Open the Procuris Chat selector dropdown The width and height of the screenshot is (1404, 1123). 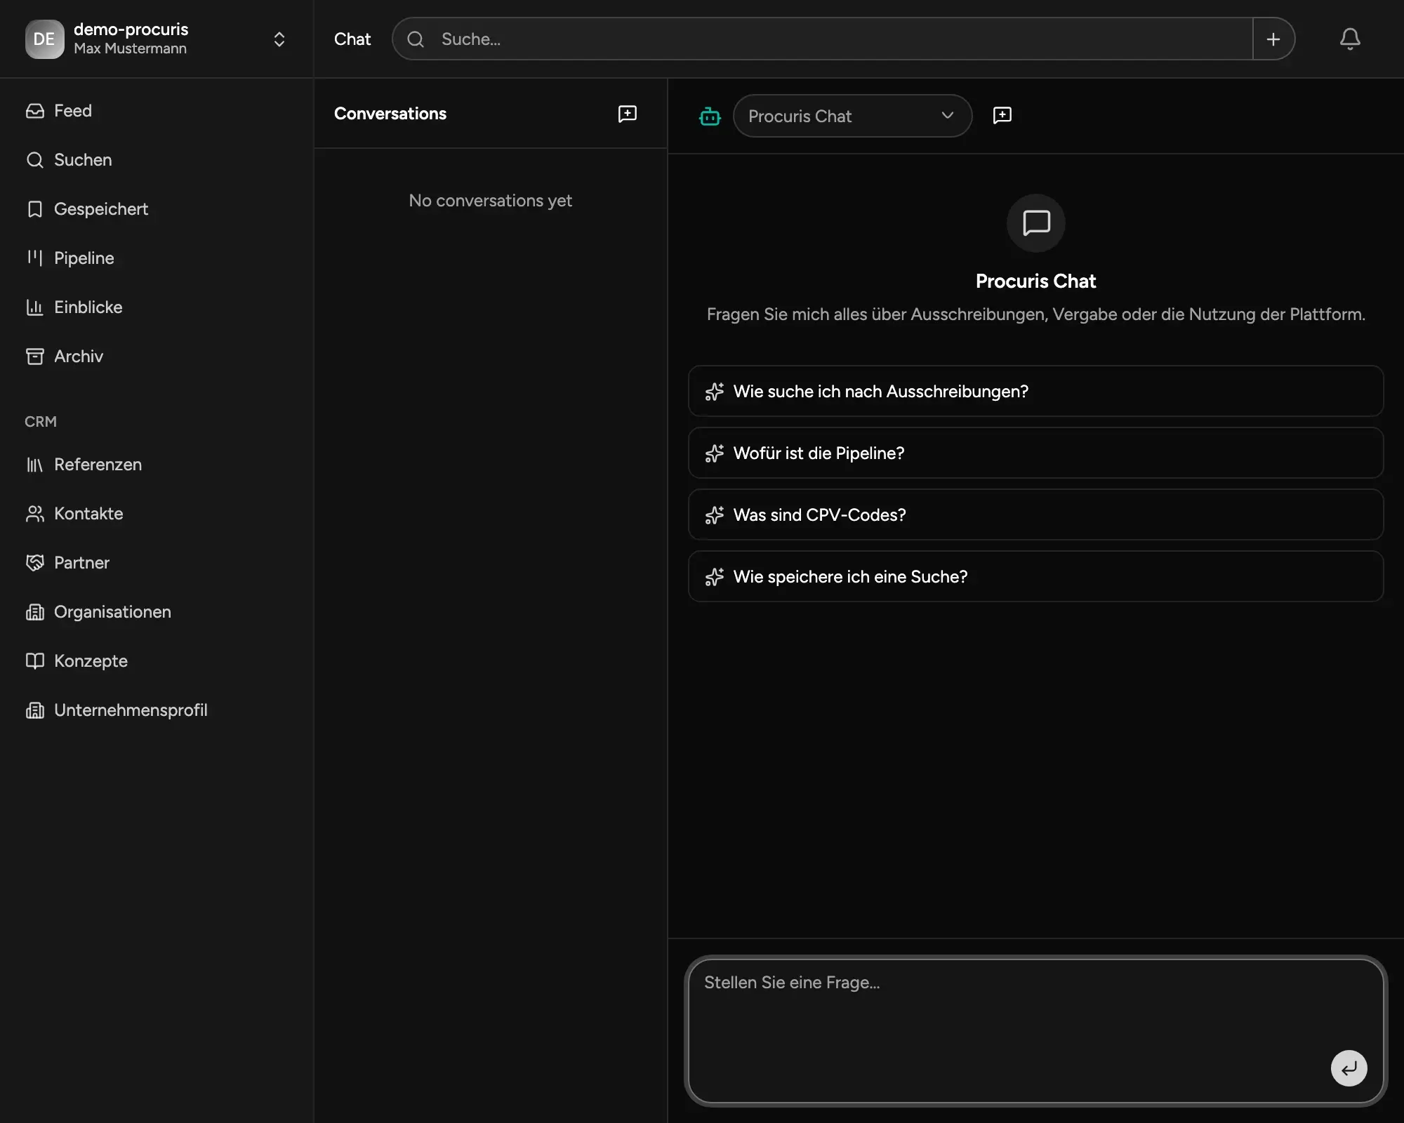[x=852, y=116]
